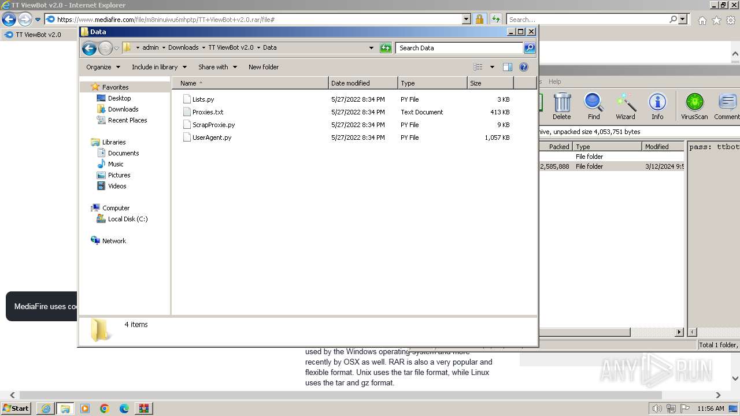740x416 pixels.
Task: Click WinRAR Help menu
Action: 554,81
